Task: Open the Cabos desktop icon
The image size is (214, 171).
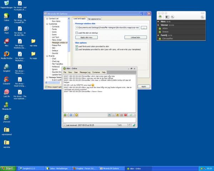Action: 6,17
